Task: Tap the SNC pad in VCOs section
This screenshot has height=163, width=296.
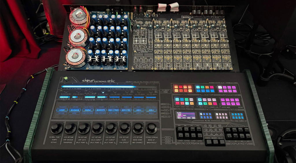Action: coord(186,91)
